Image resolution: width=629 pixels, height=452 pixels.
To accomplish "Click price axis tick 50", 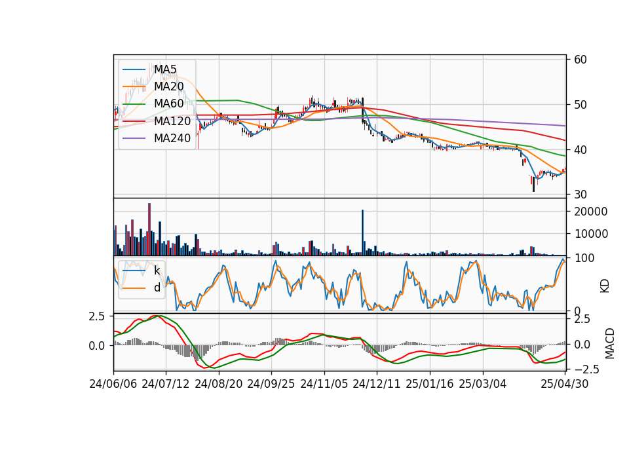I will pyautogui.click(x=581, y=105).
